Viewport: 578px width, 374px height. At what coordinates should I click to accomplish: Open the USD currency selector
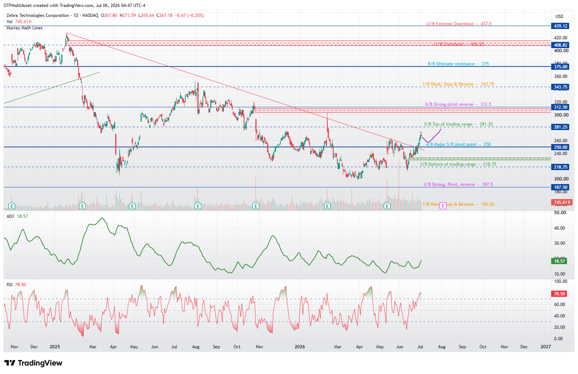point(559,16)
